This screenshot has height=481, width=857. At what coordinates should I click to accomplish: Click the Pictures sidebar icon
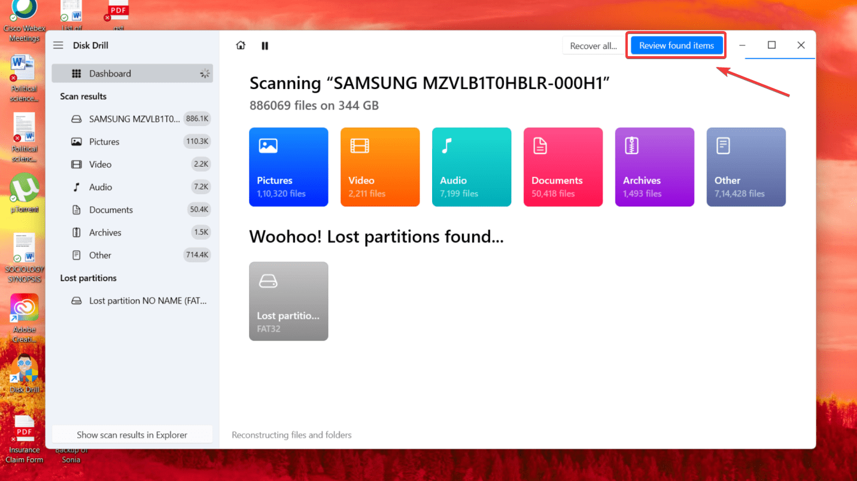tap(77, 142)
